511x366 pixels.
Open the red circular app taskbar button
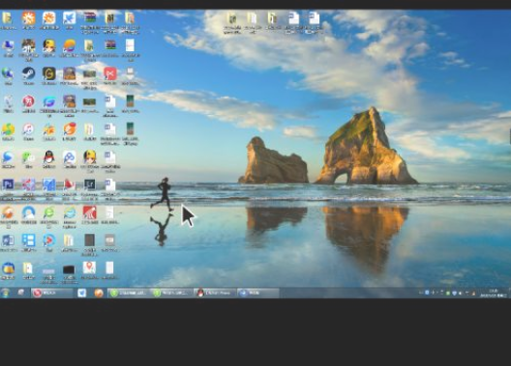pyautogui.click(x=51, y=293)
